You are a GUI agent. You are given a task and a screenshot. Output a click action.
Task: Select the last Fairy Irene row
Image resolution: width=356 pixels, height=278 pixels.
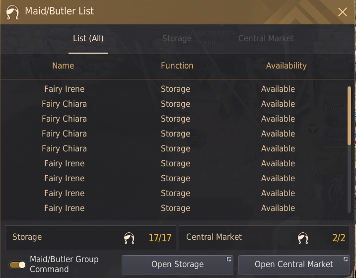(x=175, y=208)
